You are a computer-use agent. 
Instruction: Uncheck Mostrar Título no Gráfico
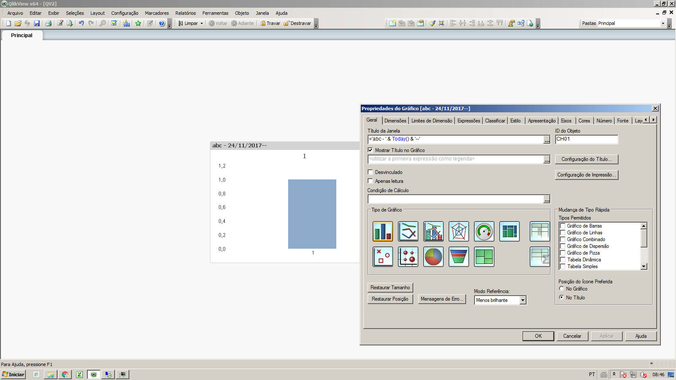[x=371, y=150]
